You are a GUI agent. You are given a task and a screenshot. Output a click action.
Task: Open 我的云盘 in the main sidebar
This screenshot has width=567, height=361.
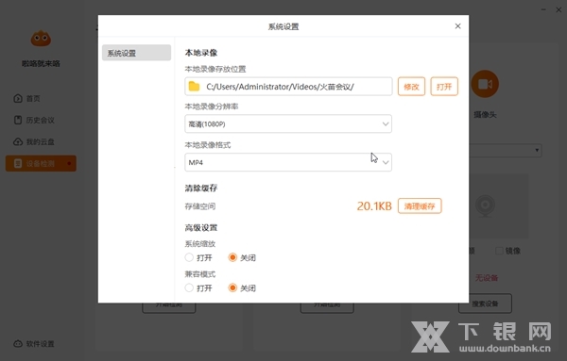click(x=40, y=141)
